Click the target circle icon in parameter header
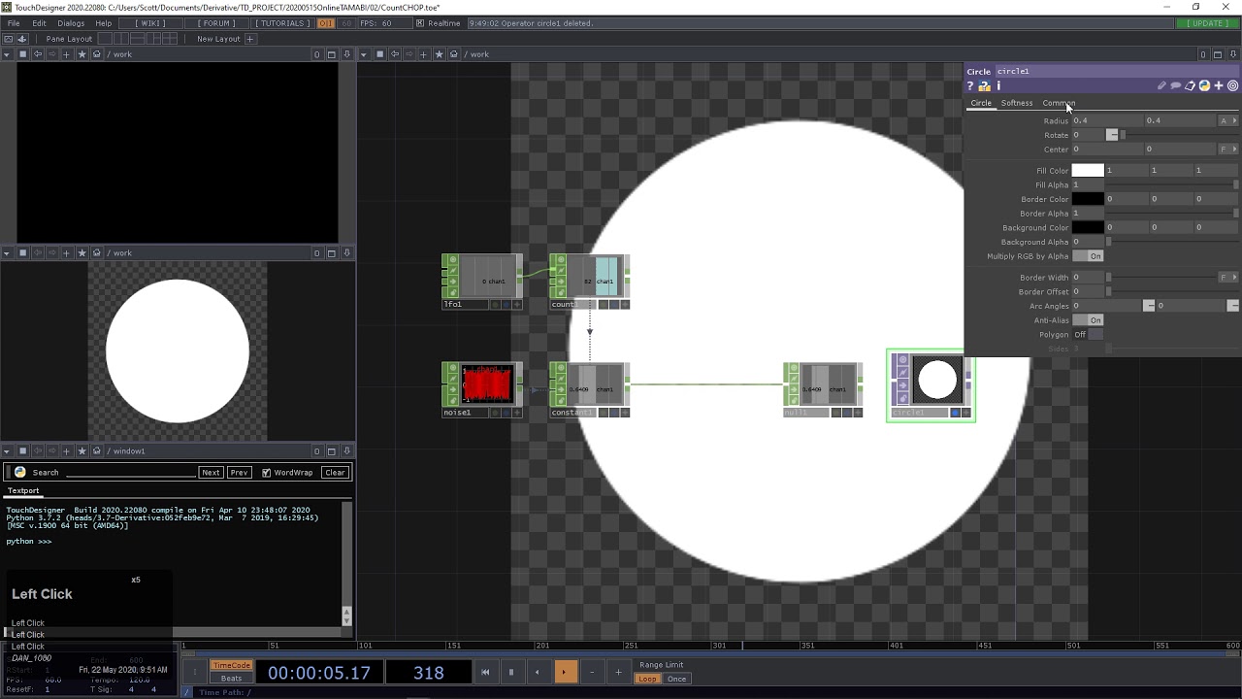This screenshot has height=699, width=1242. pos(1233,86)
